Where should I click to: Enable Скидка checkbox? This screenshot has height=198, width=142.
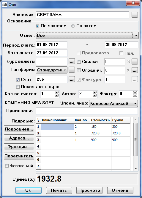(79, 62)
